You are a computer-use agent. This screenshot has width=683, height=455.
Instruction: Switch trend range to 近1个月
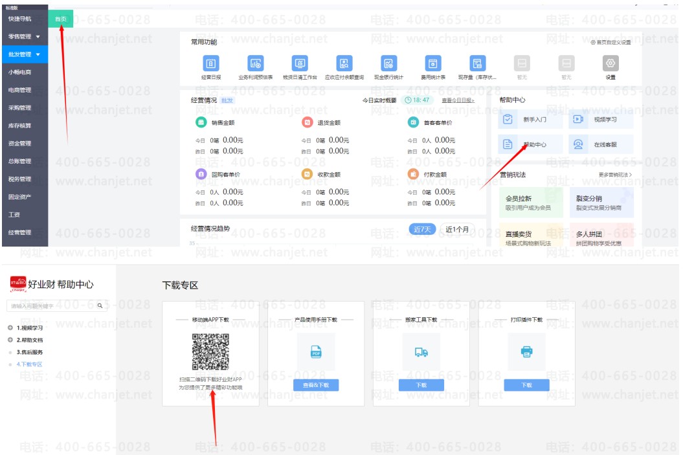457,229
